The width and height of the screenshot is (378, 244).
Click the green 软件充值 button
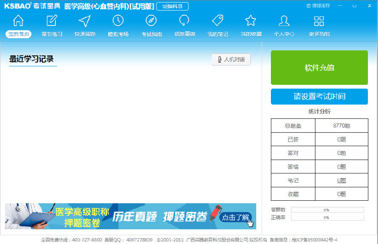click(319, 68)
